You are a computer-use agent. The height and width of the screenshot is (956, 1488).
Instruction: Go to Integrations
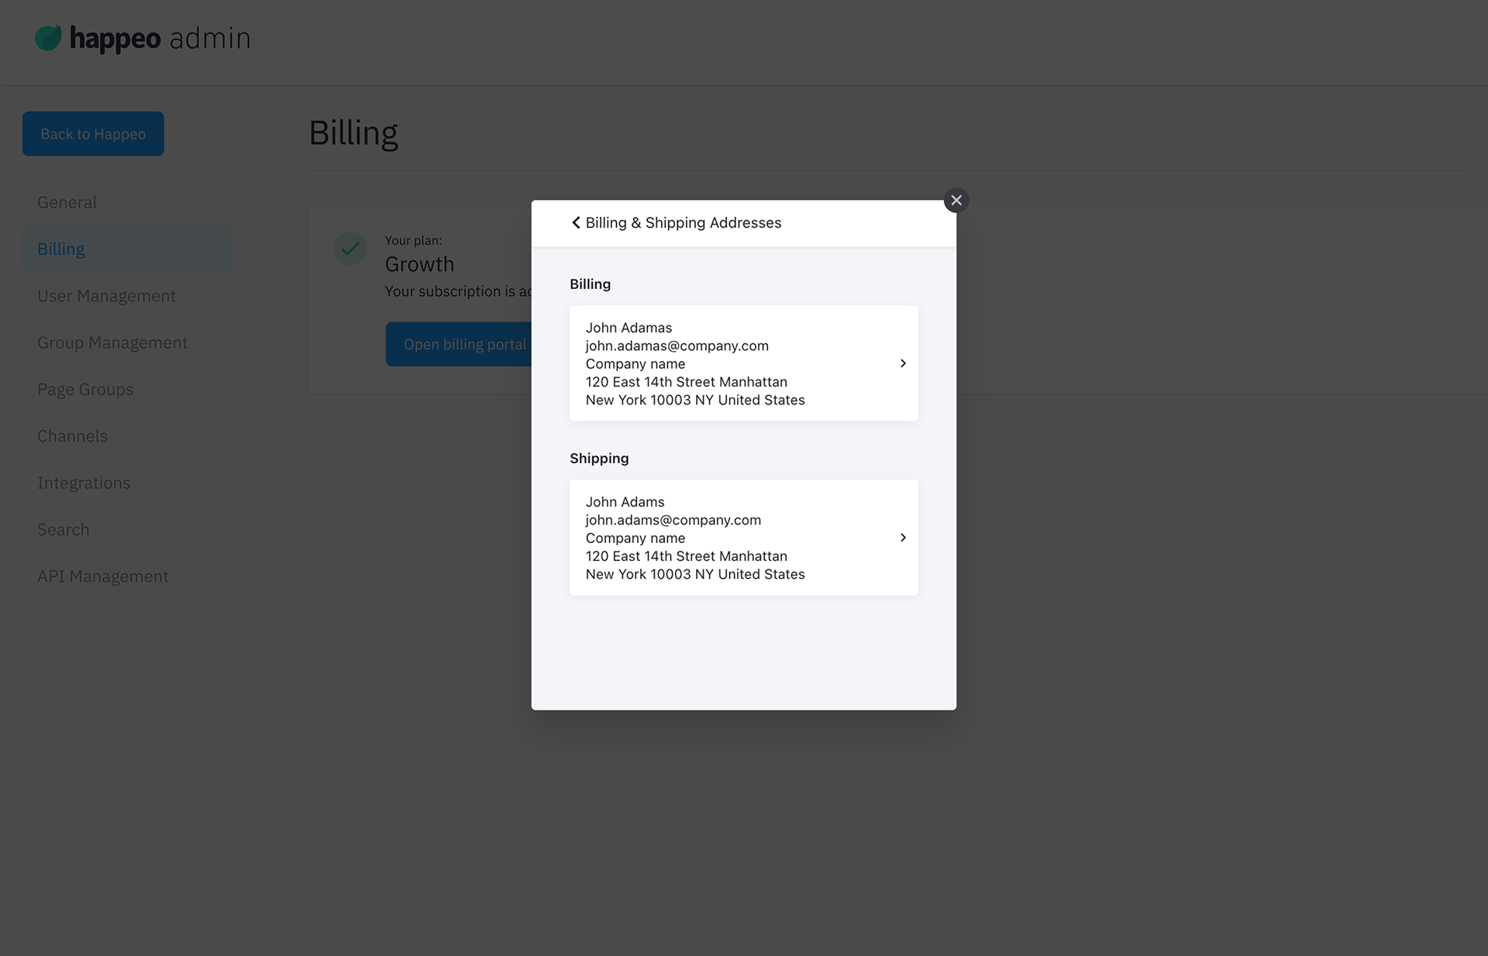pyautogui.click(x=84, y=482)
